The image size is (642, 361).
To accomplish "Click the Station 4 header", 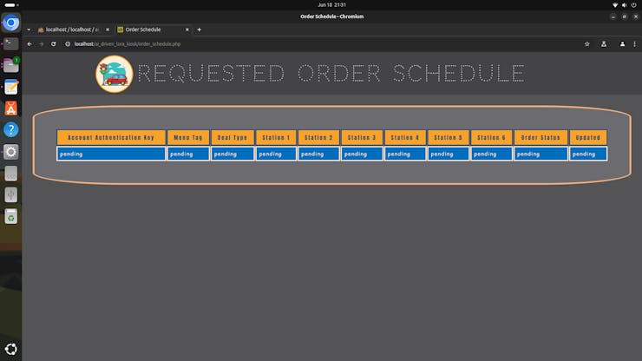I will pos(405,137).
